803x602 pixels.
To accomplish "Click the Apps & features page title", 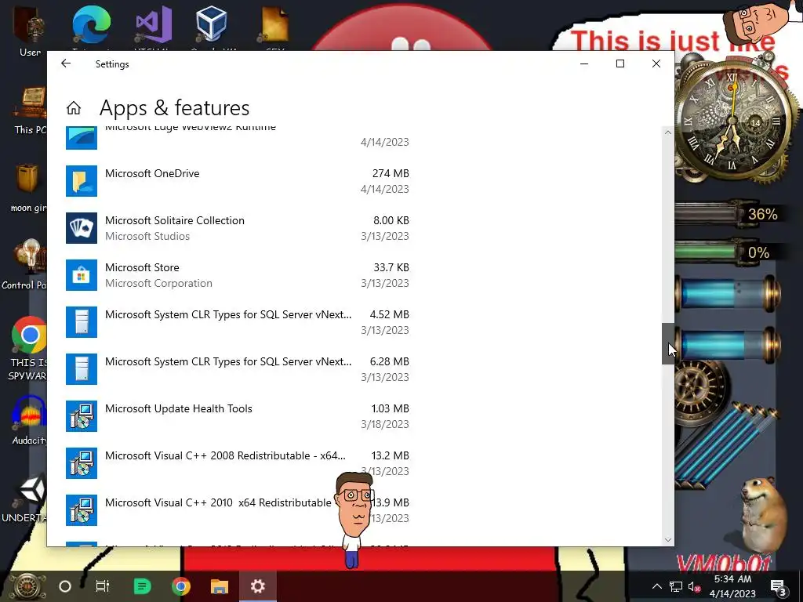I will pyautogui.click(x=174, y=108).
